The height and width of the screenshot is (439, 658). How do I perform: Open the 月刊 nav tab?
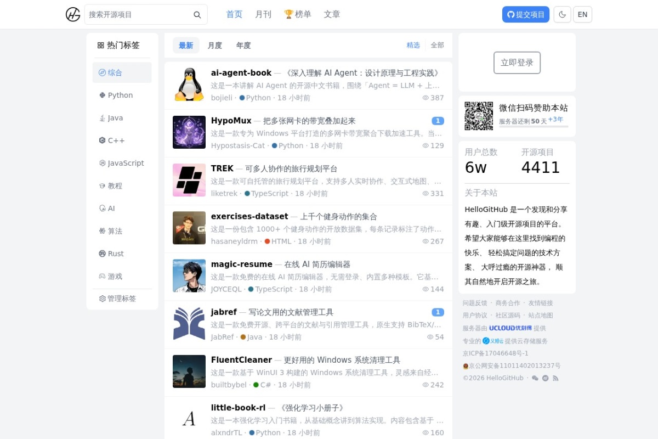point(263,14)
